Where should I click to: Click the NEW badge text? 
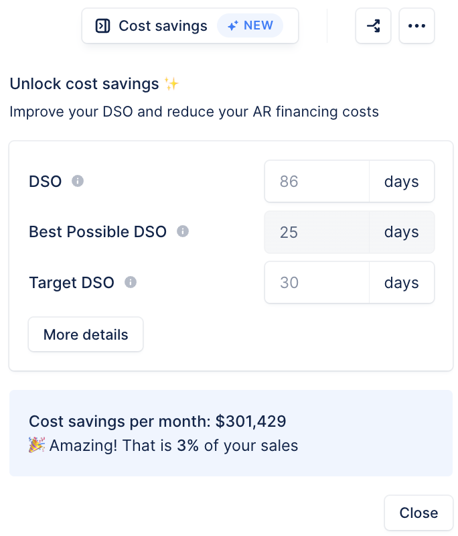tap(258, 25)
